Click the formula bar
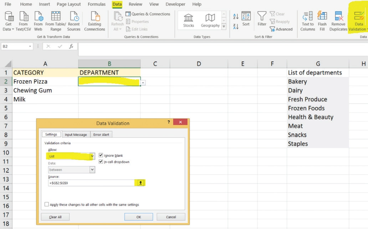368x229 pixels. 223,49
